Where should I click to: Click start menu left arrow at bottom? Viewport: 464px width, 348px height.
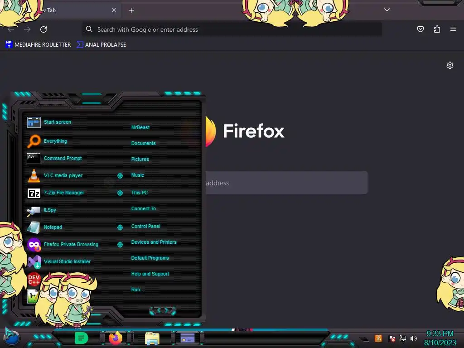point(159,310)
